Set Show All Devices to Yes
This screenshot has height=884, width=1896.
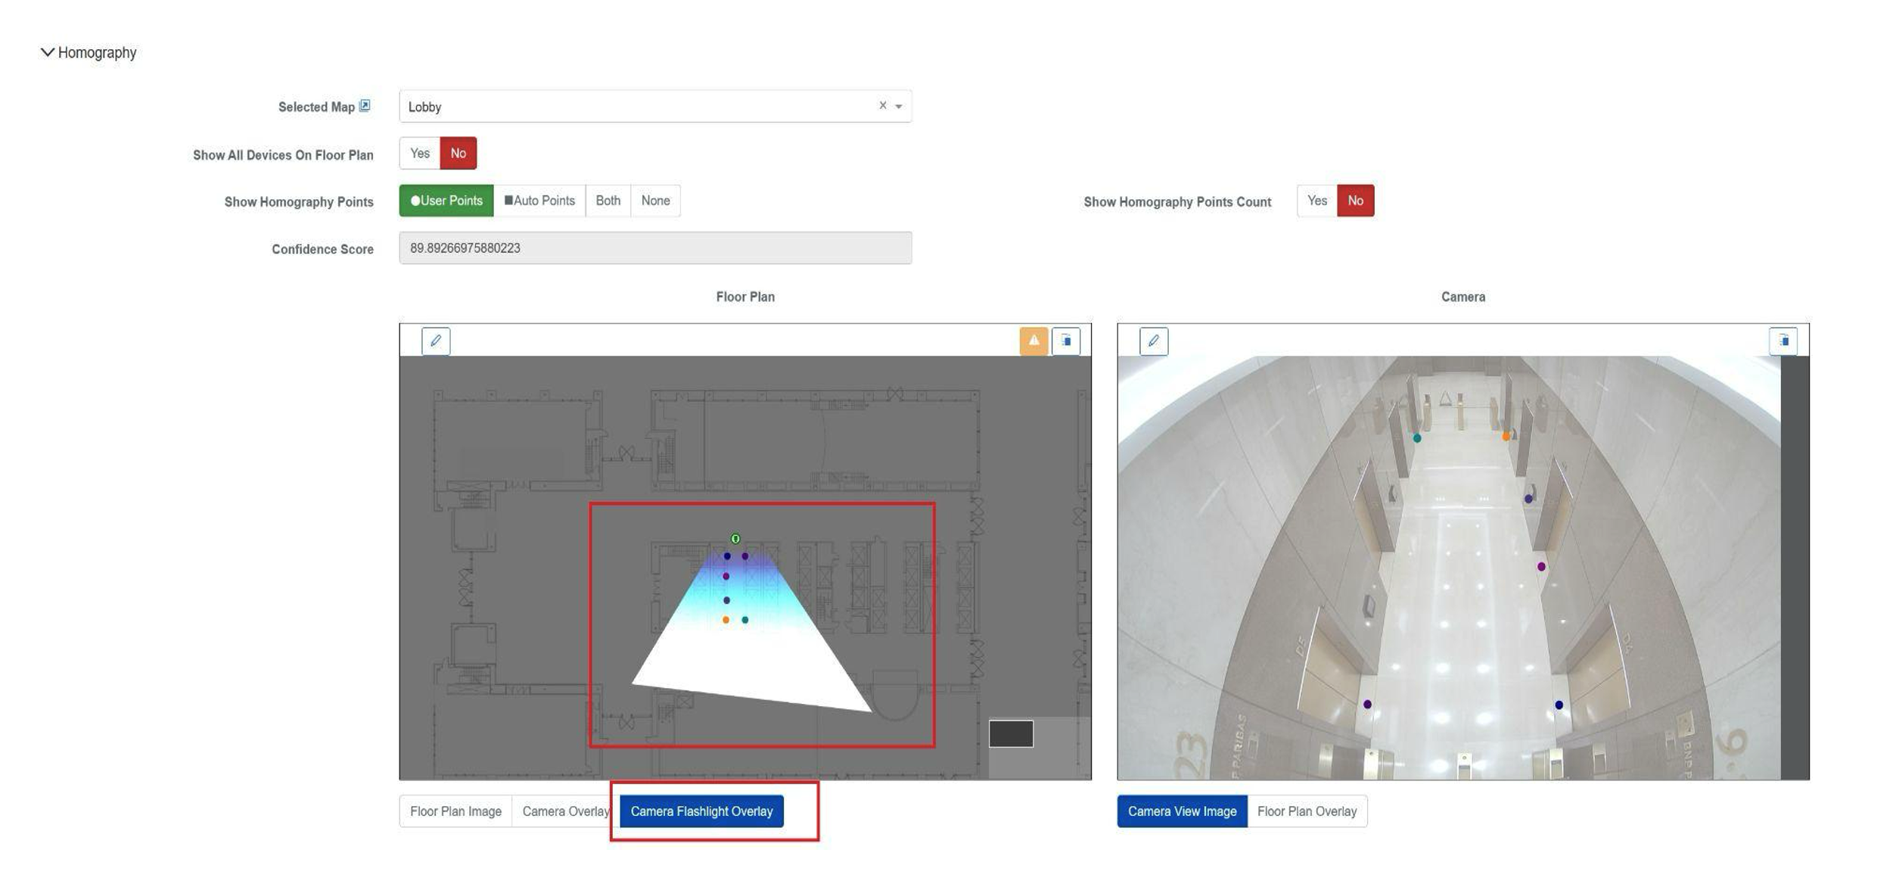click(420, 154)
